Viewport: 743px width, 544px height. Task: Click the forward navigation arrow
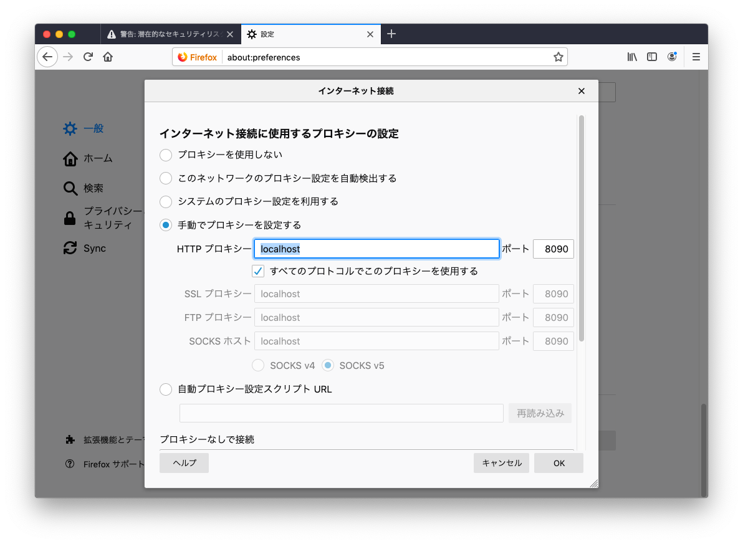pyautogui.click(x=68, y=57)
